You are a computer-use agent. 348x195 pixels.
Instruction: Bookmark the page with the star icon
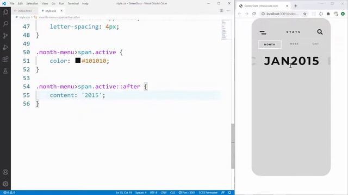click(304, 14)
